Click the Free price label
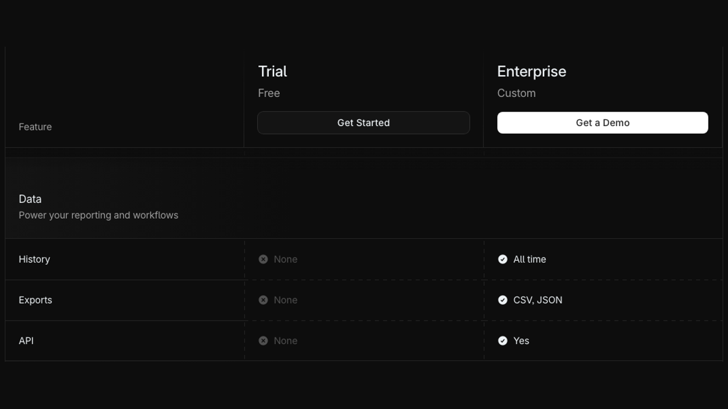Viewport: 728px width, 409px height. (x=269, y=93)
